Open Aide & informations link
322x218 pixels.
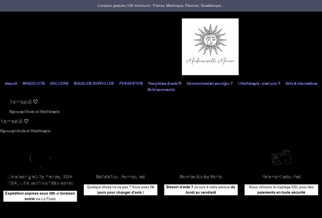(x=301, y=84)
